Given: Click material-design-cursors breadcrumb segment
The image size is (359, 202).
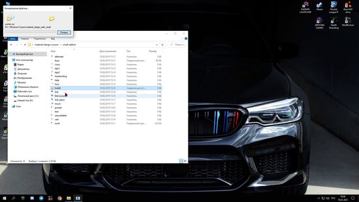Looking at the screenshot, I should (47, 45).
